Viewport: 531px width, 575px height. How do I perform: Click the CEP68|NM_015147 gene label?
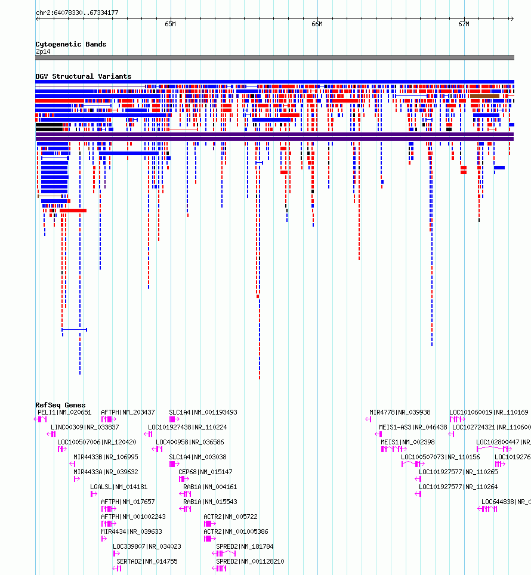205,472
